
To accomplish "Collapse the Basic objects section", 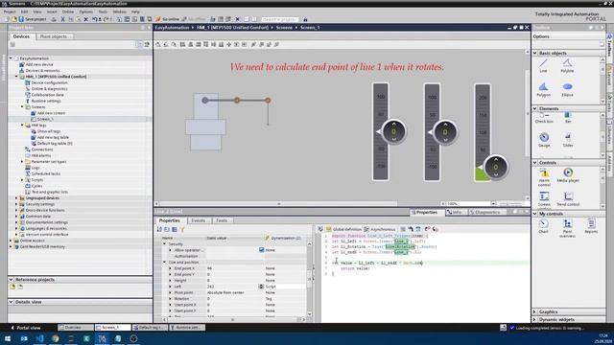I will pos(535,53).
